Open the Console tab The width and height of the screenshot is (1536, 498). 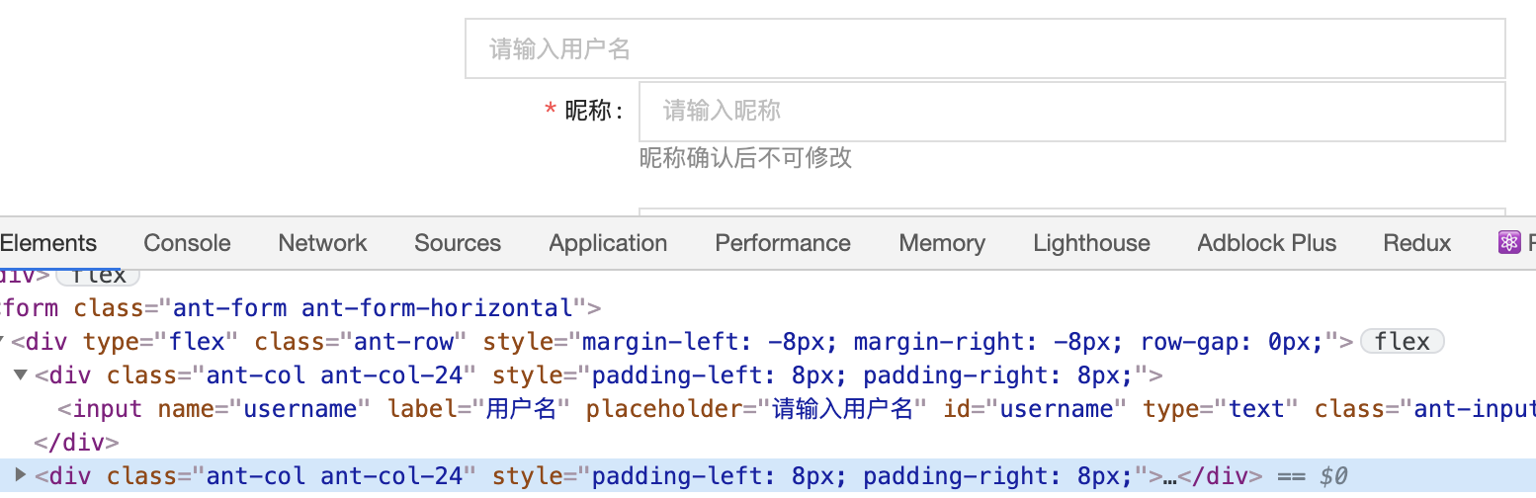[187, 243]
